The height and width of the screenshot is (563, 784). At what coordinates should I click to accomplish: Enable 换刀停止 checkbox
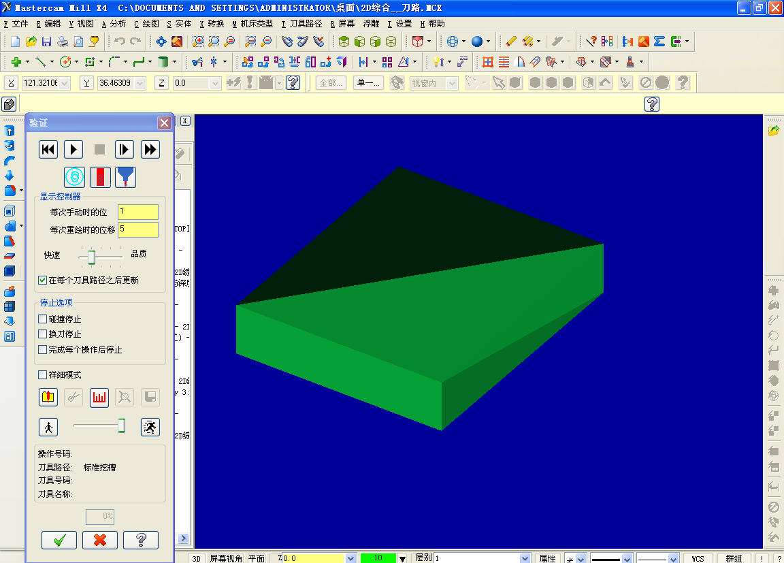(42, 334)
